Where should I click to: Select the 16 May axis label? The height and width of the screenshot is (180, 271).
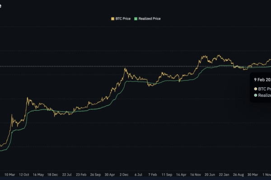click(x=38, y=174)
